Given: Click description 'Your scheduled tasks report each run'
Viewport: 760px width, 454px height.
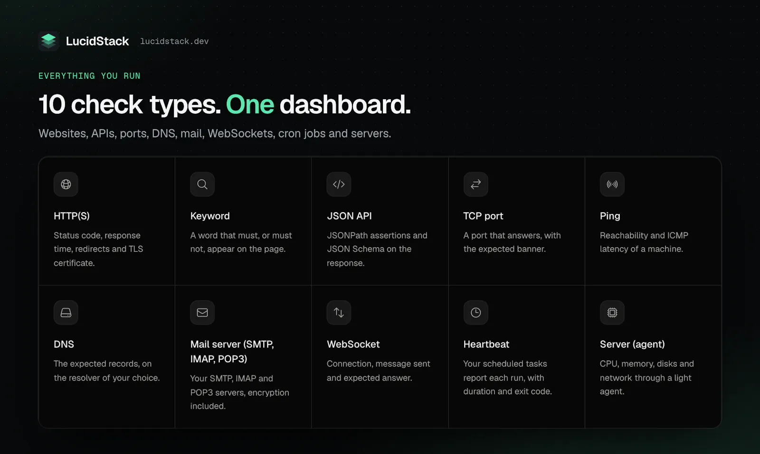Looking at the screenshot, I should pos(508,378).
